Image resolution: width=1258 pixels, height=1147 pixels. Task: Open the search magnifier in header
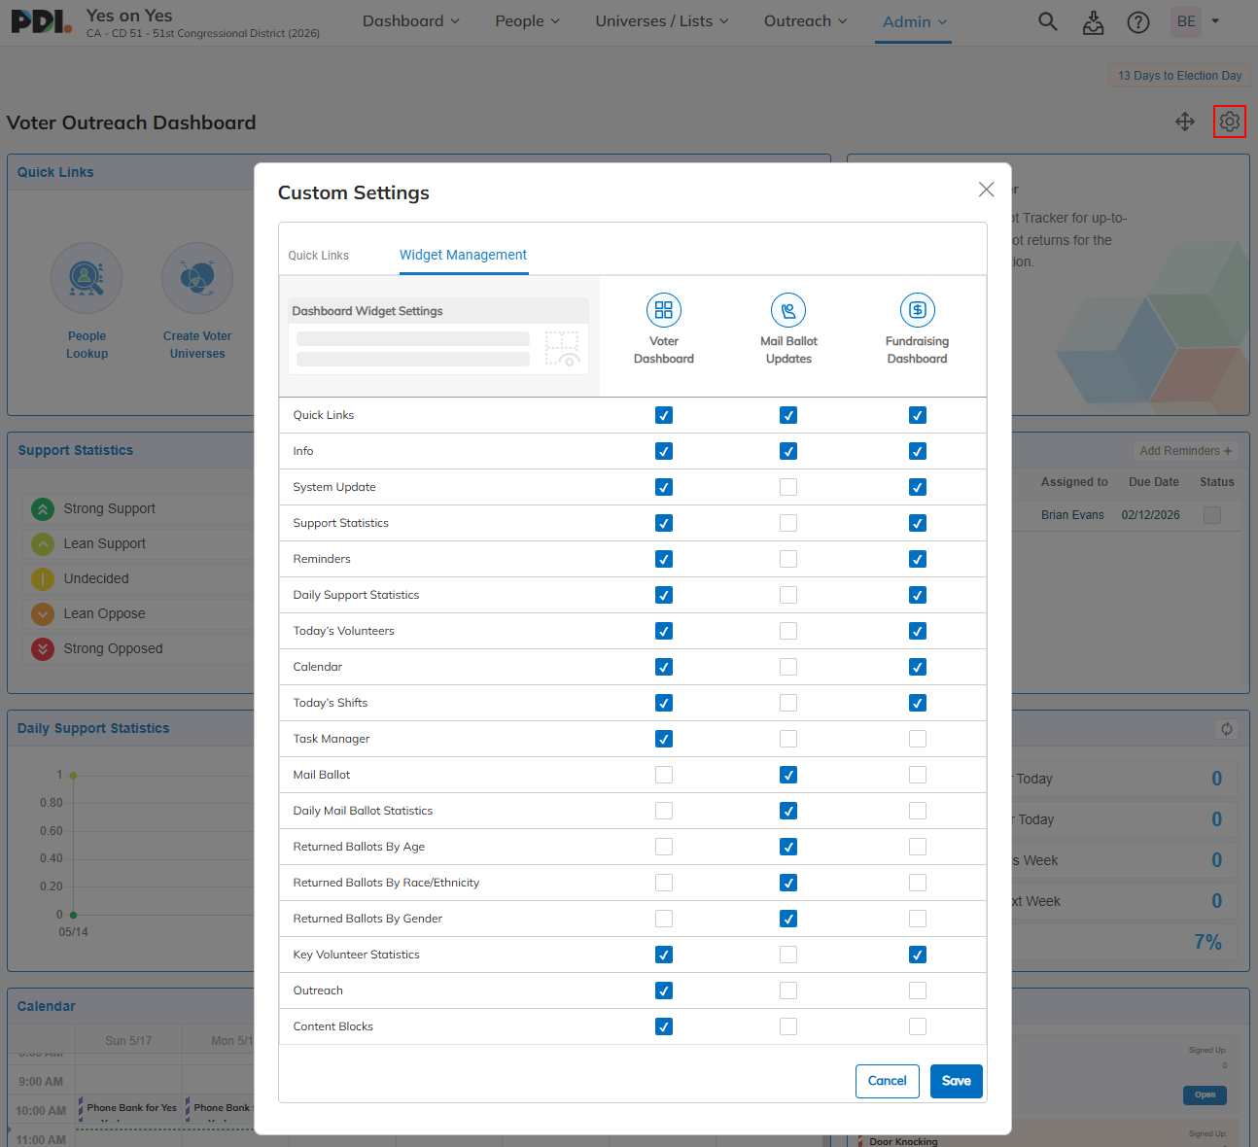click(1047, 21)
